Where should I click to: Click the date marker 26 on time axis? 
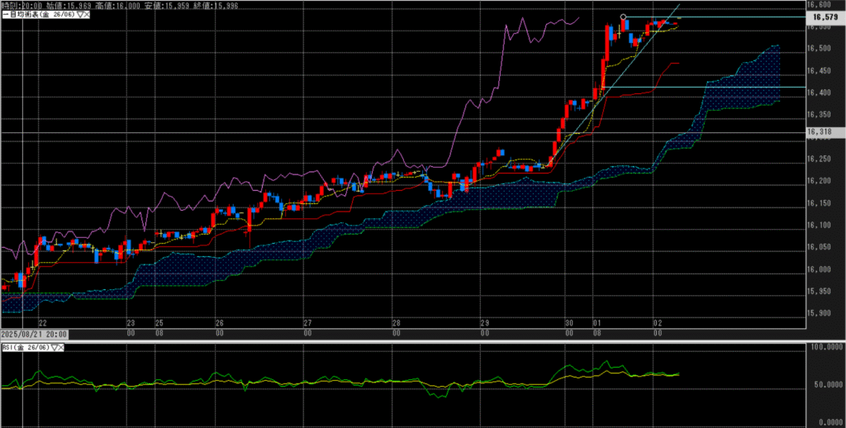point(219,322)
